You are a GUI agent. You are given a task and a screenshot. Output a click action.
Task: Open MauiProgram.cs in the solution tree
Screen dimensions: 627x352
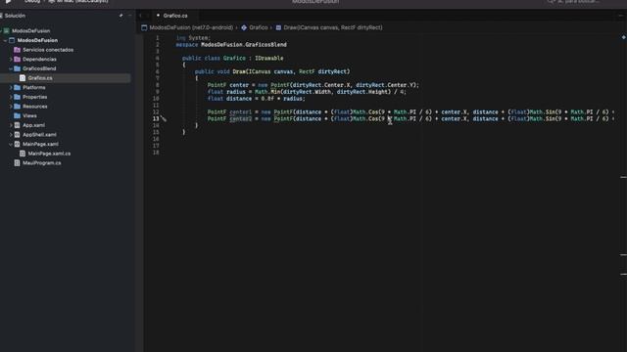point(41,163)
